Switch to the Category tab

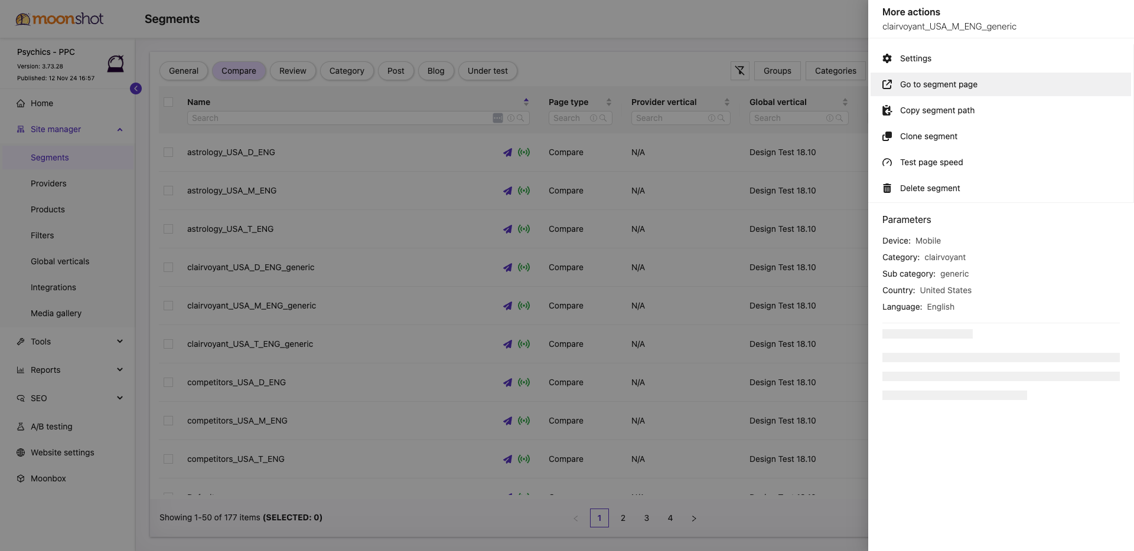pos(347,71)
